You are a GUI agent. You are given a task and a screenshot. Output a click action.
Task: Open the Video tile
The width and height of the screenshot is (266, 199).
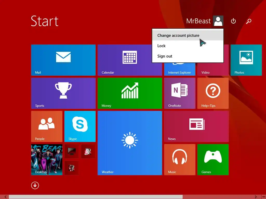click(213, 69)
